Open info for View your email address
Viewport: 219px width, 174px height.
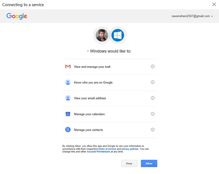point(153,98)
